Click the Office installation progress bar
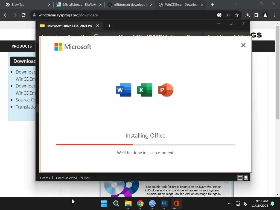The width and height of the screenshot is (280, 210). click(146, 145)
